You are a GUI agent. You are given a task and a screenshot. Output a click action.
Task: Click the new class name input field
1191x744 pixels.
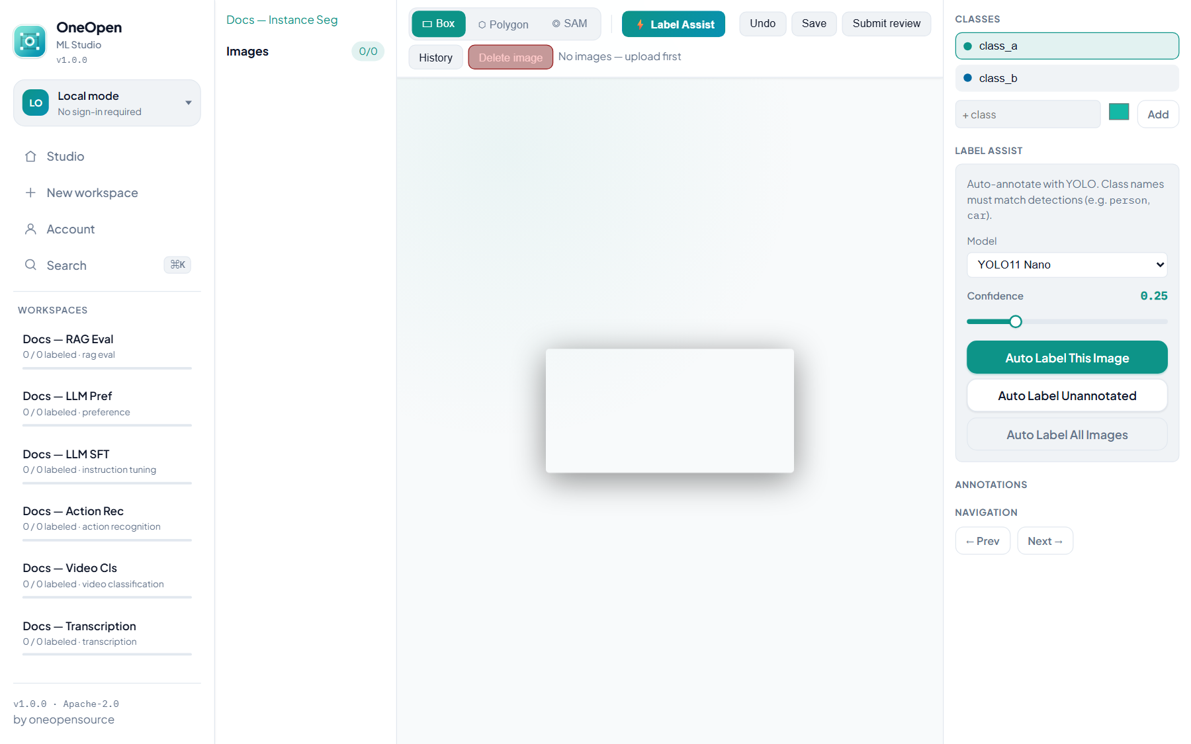pos(1028,114)
